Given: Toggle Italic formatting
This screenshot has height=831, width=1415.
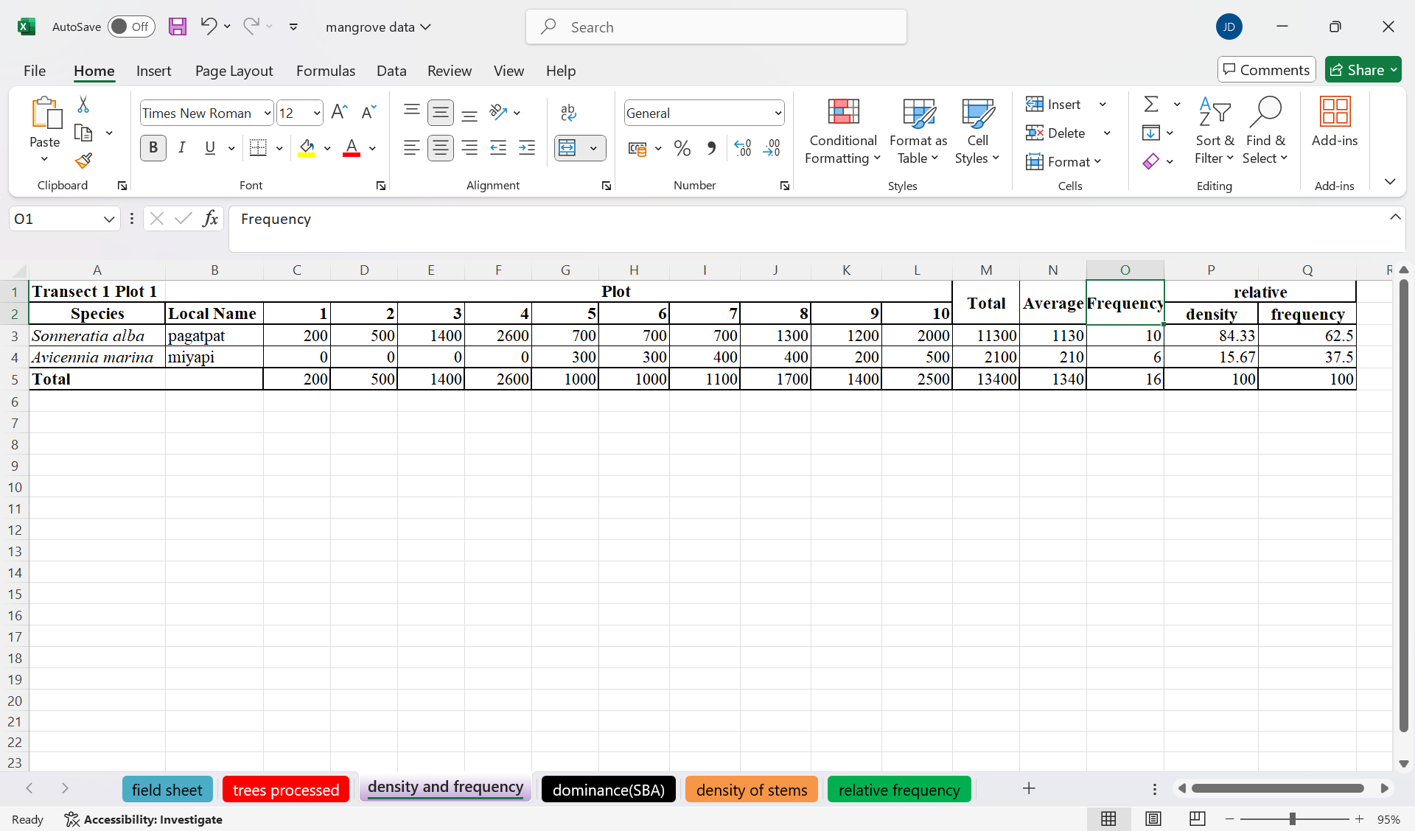Looking at the screenshot, I should coord(182,148).
